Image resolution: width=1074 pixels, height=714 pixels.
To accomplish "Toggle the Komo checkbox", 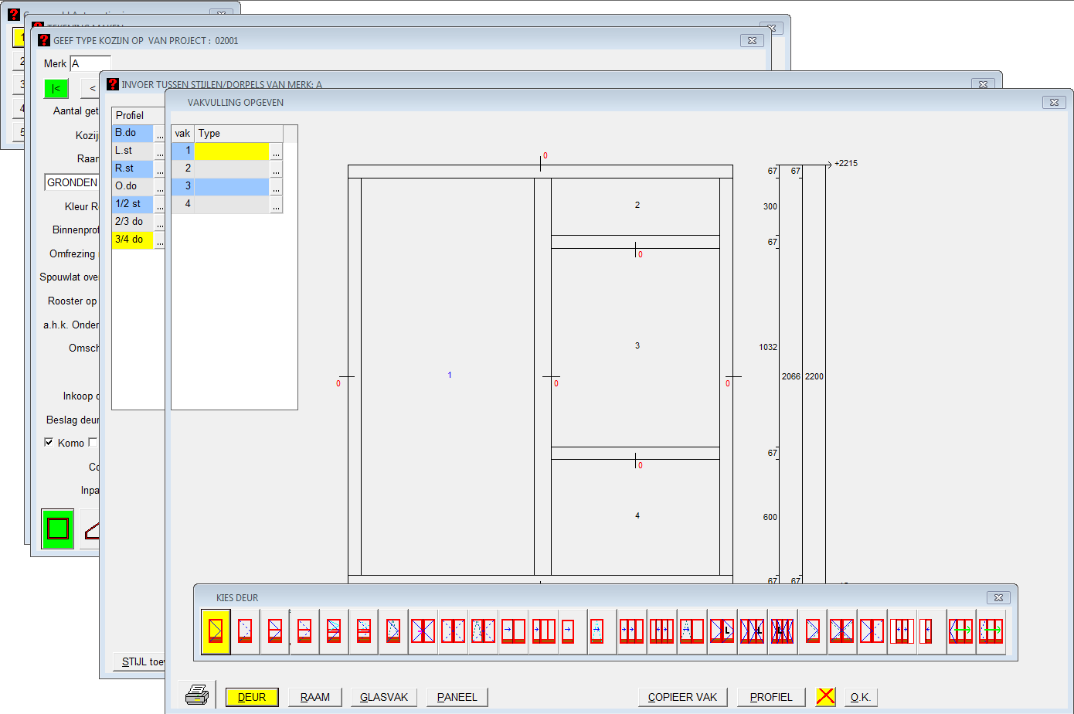I will (x=49, y=443).
